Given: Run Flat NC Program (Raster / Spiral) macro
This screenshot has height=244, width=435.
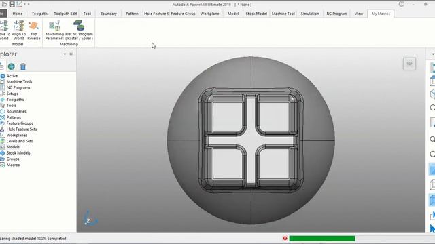Looking at the screenshot, I should (x=79, y=30).
